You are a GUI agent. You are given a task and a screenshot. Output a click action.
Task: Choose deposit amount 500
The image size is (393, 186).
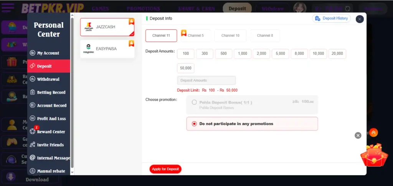click(x=224, y=54)
